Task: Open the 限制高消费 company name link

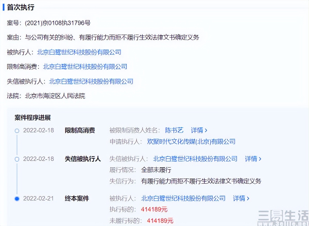Action: point(85,67)
